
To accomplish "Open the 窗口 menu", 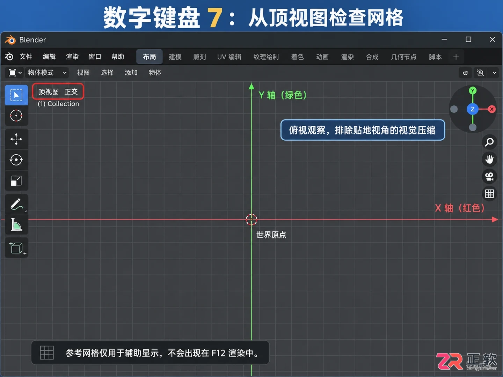I will 95,57.
